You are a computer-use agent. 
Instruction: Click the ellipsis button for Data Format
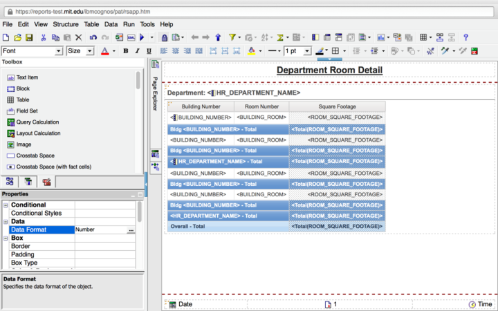pyautogui.click(x=131, y=229)
